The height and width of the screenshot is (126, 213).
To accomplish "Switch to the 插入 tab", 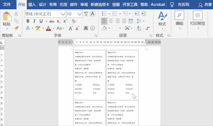I will click(32, 5).
